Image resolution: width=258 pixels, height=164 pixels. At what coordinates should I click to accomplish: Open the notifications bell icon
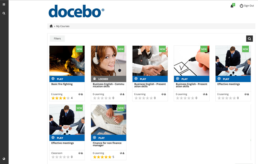232,6
